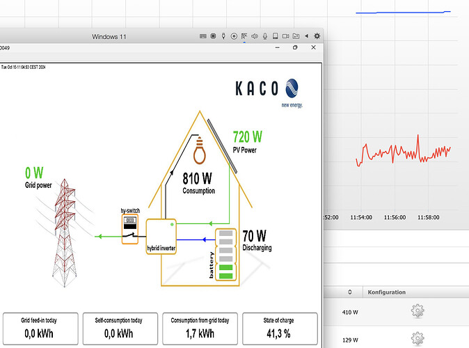This screenshot has width=469, height=348.
Task: Open the USB connector icon in VM toolbar
Action: 223,36
